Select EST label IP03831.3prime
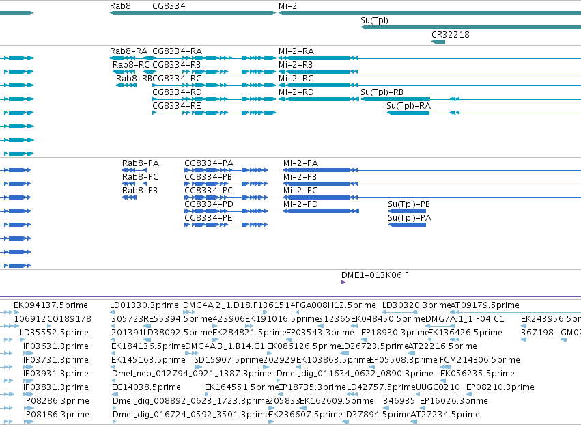The height and width of the screenshot is (425, 581). tap(56, 387)
